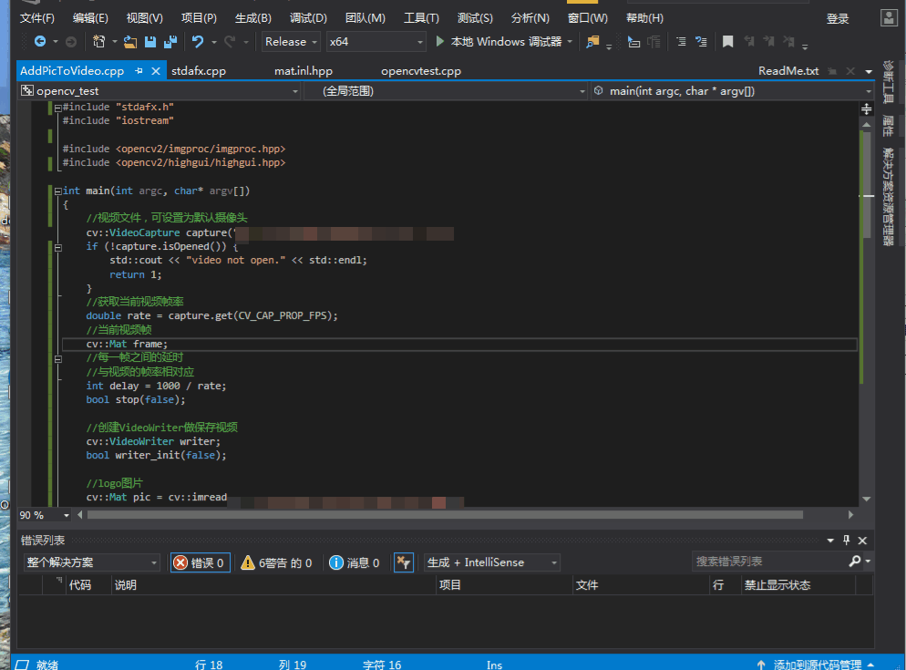Open the opencv_test project scope dropdown
This screenshot has height=670, width=906.
click(x=159, y=91)
